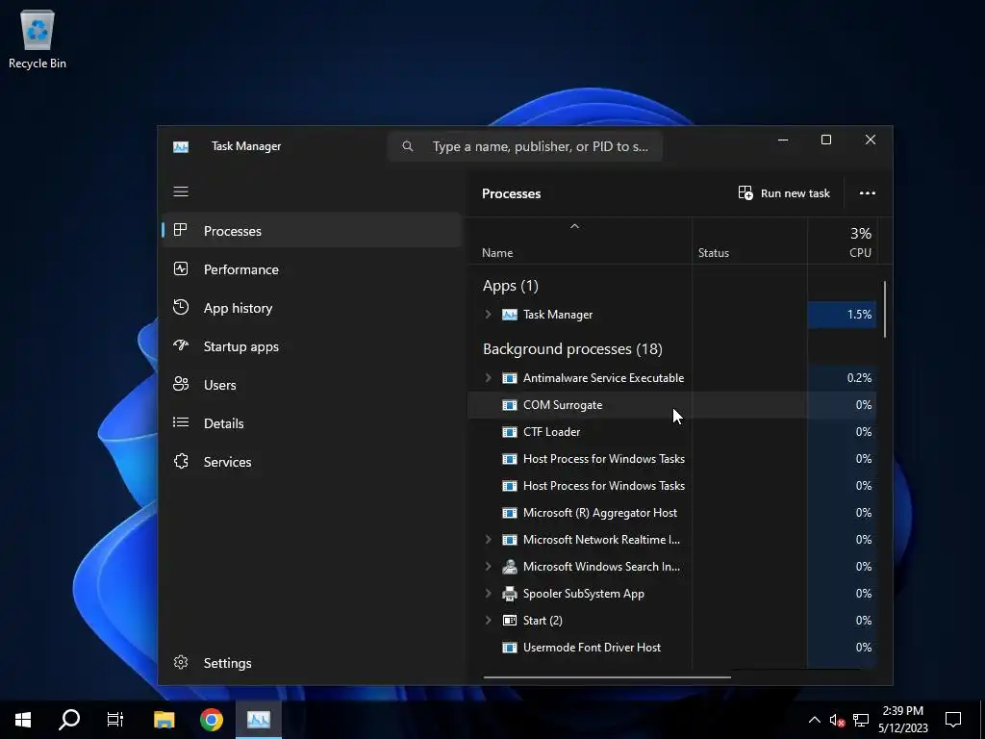Open the three-dot more options menu
This screenshot has height=739, width=985.
pyautogui.click(x=867, y=192)
